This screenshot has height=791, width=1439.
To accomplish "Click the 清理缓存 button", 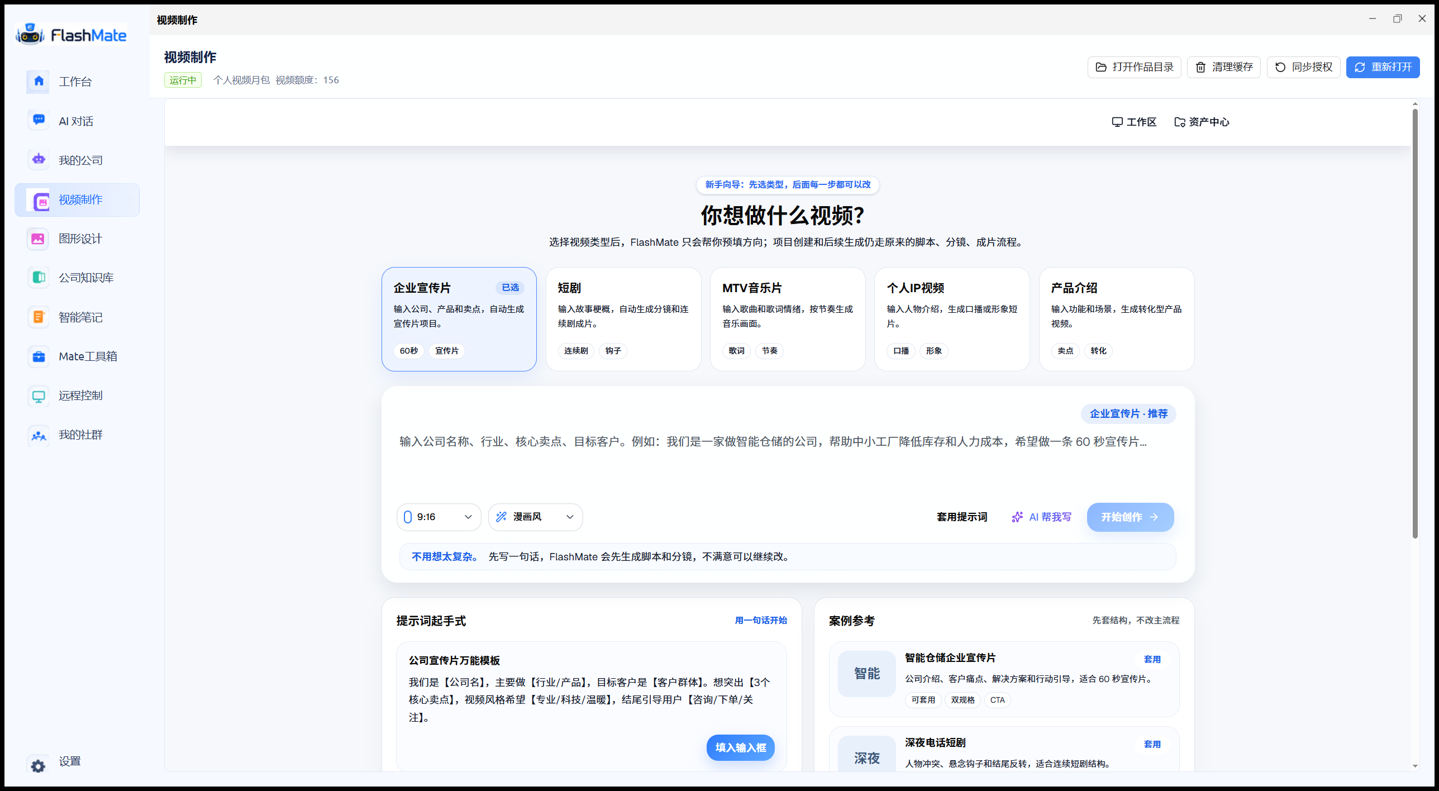I will (1223, 67).
